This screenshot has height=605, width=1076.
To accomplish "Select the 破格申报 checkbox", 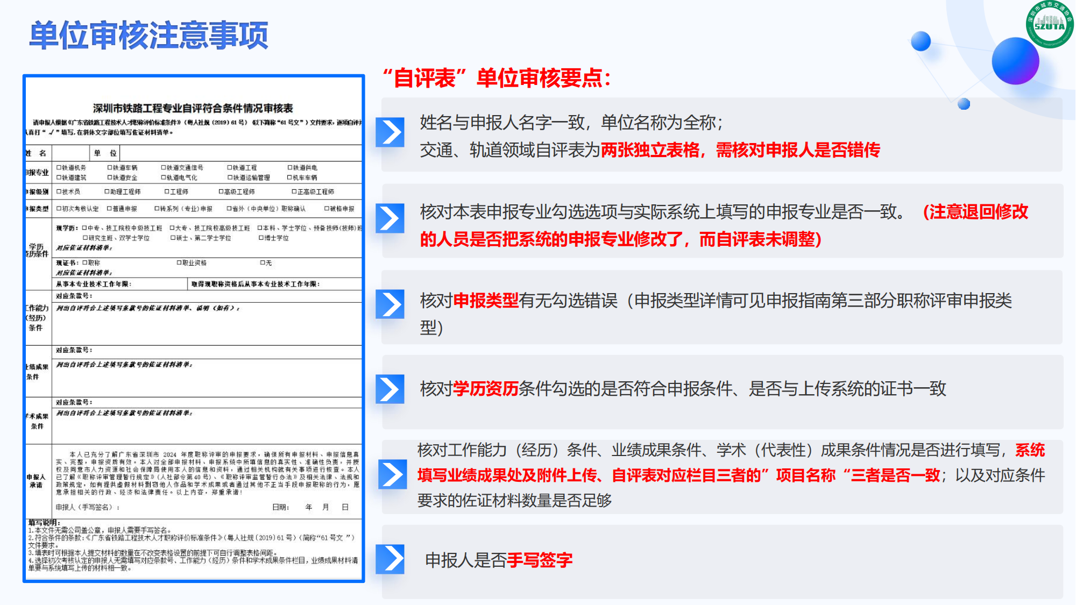I will click(x=327, y=209).
